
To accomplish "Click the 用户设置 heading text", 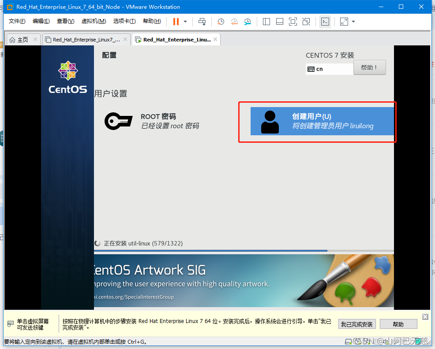I will click(111, 94).
